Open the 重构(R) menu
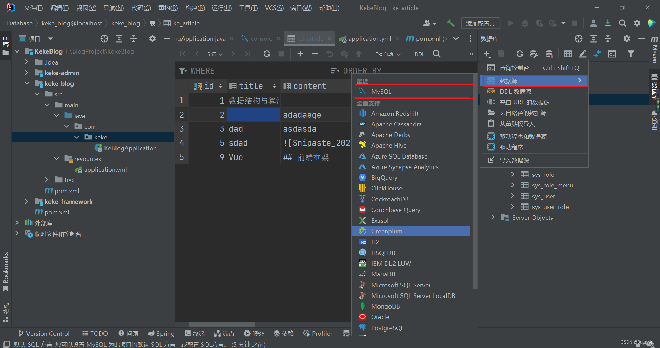 pos(168,8)
